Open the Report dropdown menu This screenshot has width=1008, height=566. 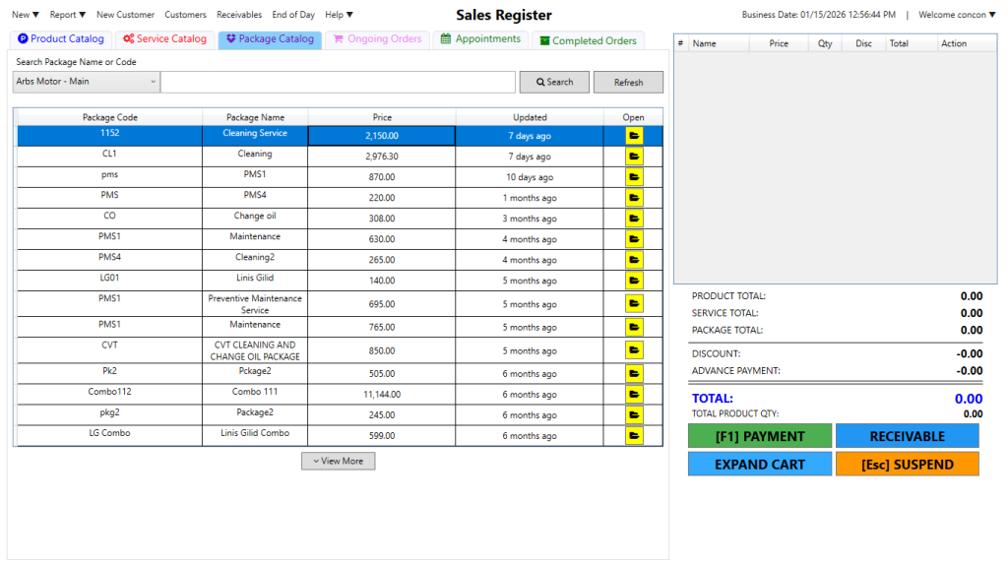(67, 15)
